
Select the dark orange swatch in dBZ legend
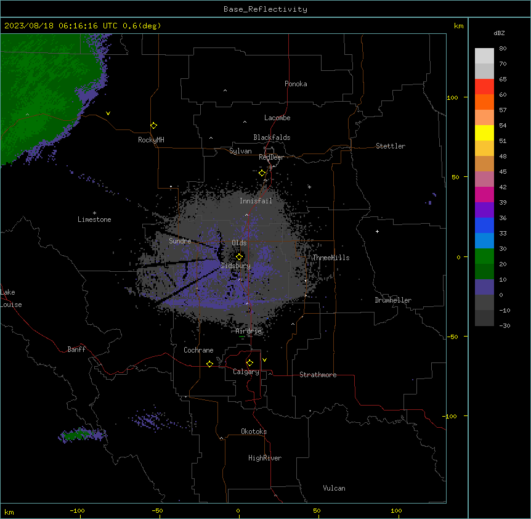pos(484,102)
